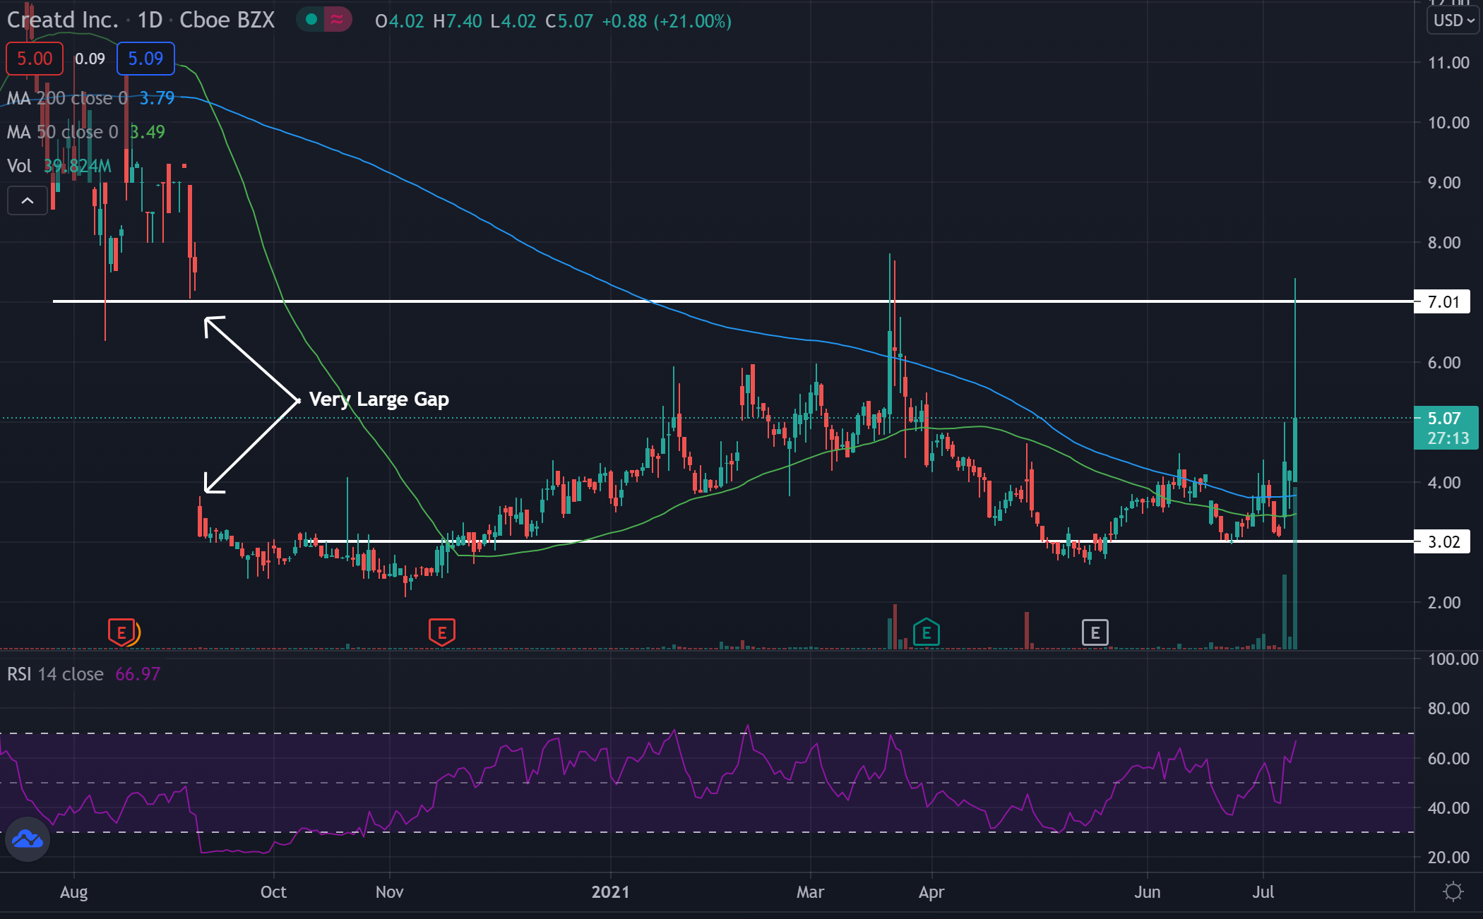Screen dimensions: 1483x919
Task: Click the 7.01 horizontal line price label
Action: pos(1443,302)
